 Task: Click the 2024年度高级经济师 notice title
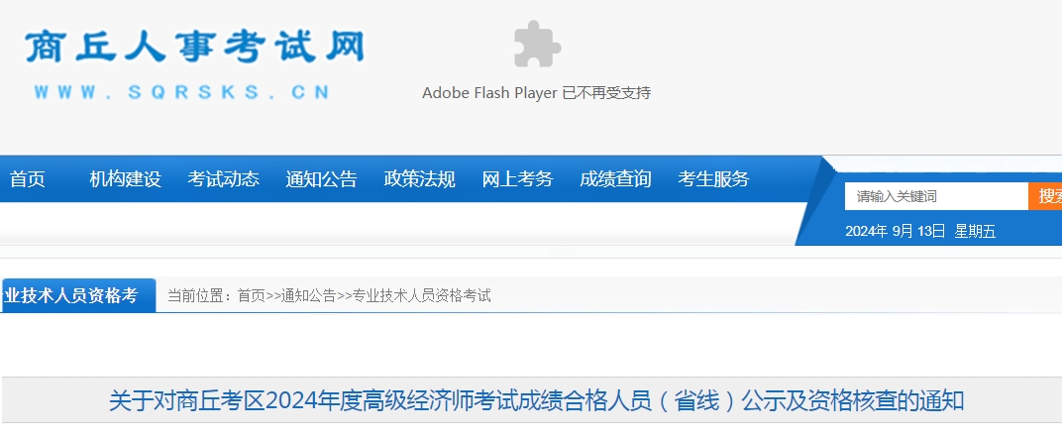click(536, 401)
